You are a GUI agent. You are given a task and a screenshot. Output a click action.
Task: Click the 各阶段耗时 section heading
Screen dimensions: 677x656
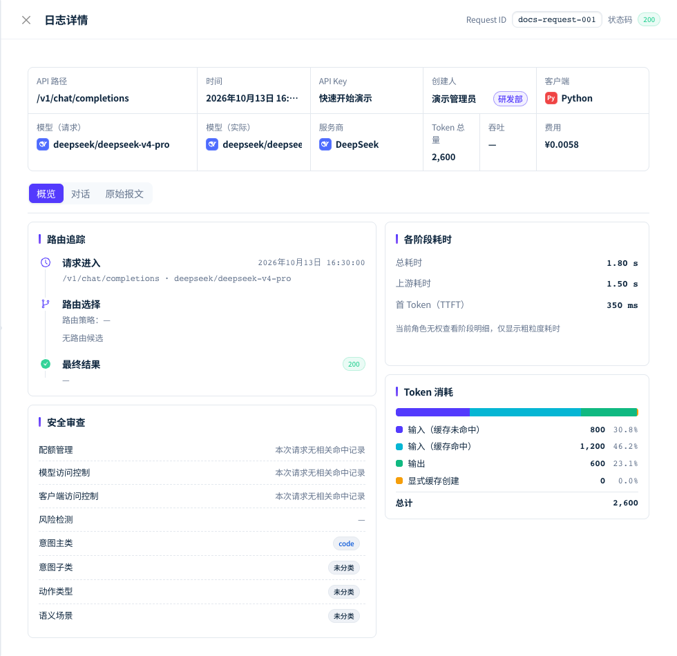tap(428, 240)
